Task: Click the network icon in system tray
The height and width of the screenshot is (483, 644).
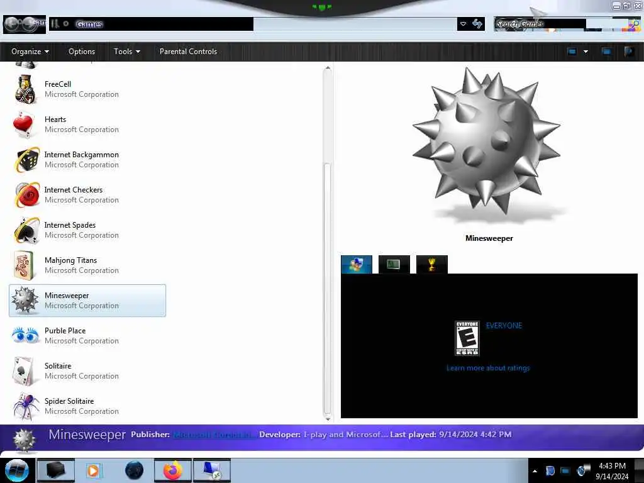Action: (565, 470)
